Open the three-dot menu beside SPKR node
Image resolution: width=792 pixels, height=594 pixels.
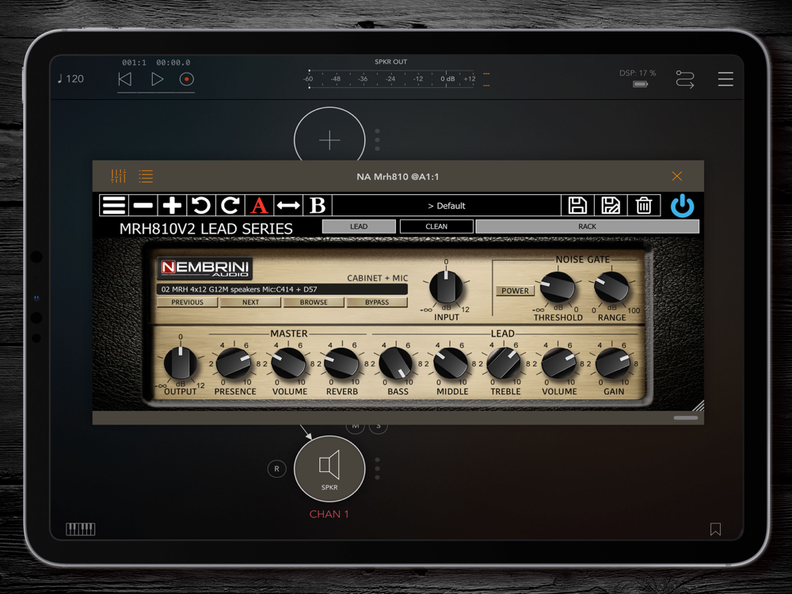click(x=377, y=469)
